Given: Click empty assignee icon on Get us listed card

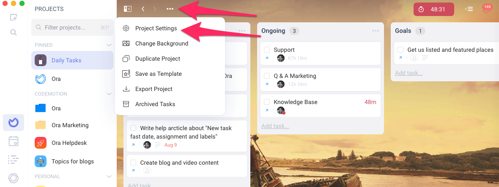Looking at the screenshot, I should click(x=414, y=58).
